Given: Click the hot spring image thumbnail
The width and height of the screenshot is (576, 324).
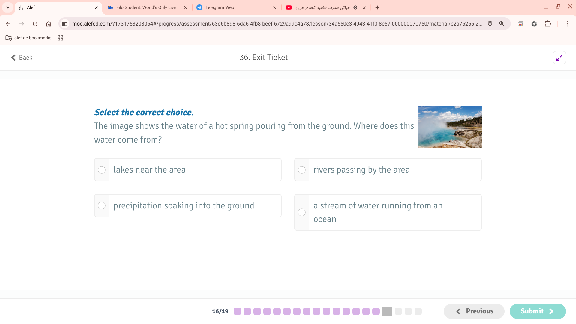Looking at the screenshot, I should pos(450,127).
